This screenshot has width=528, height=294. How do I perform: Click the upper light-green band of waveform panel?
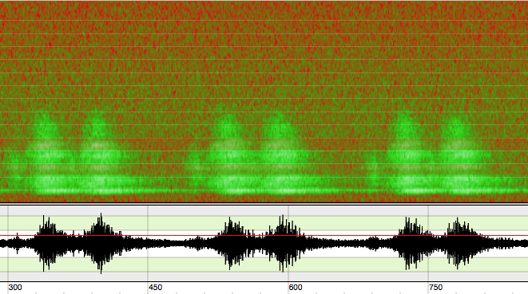coord(264,223)
